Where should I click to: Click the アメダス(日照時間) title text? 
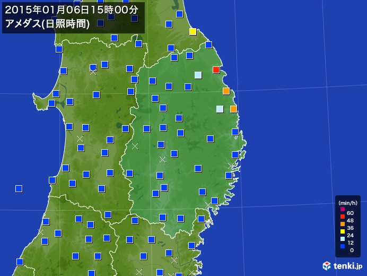pyautogui.click(x=47, y=24)
